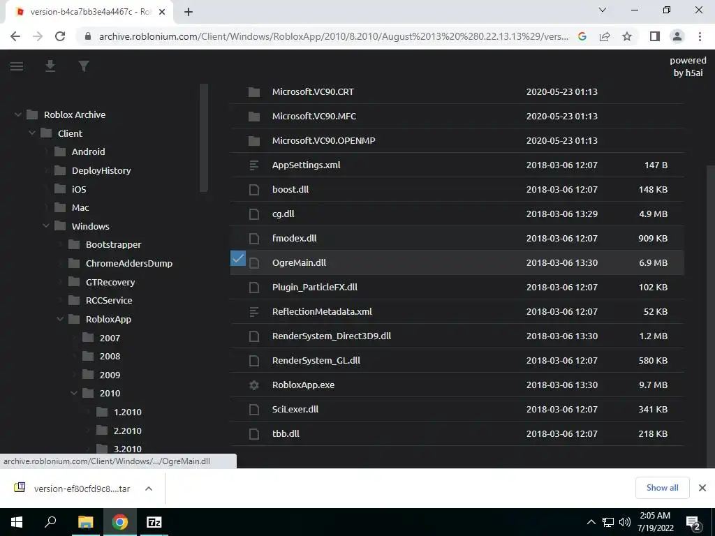This screenshot has height=536, width=715.
Task: Click the boost.dll file icon
Action: pyautogui.click(x=254, y=190)
